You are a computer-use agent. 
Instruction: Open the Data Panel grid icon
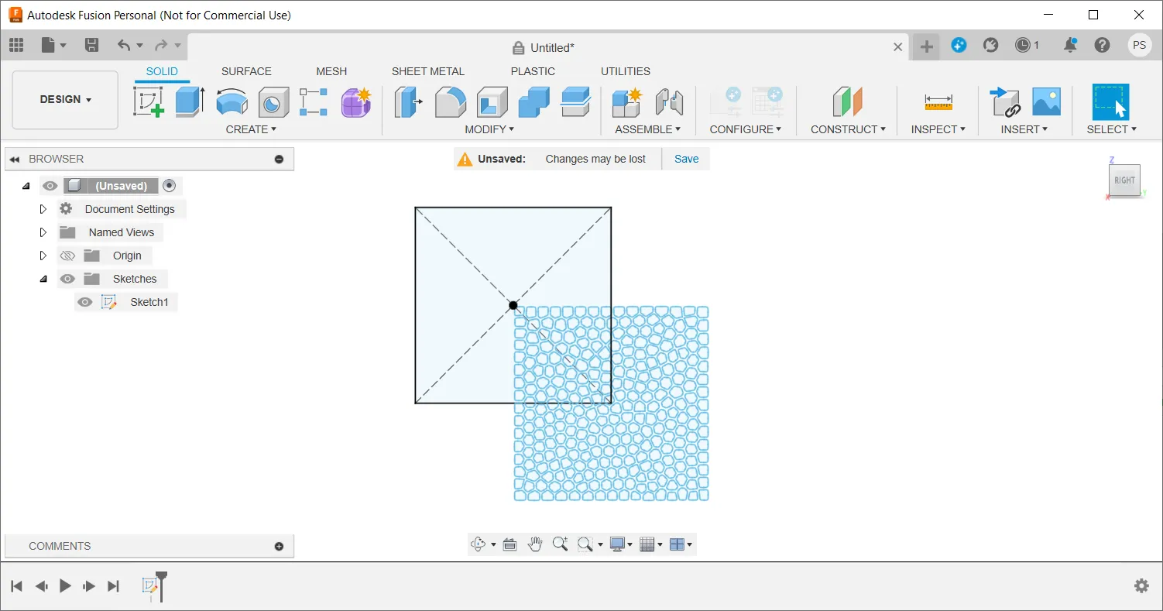pos(16,45)
